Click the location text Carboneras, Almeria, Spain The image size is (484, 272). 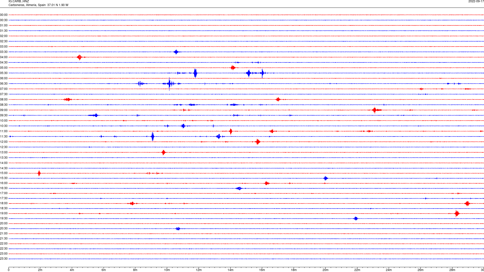point(27,5)
